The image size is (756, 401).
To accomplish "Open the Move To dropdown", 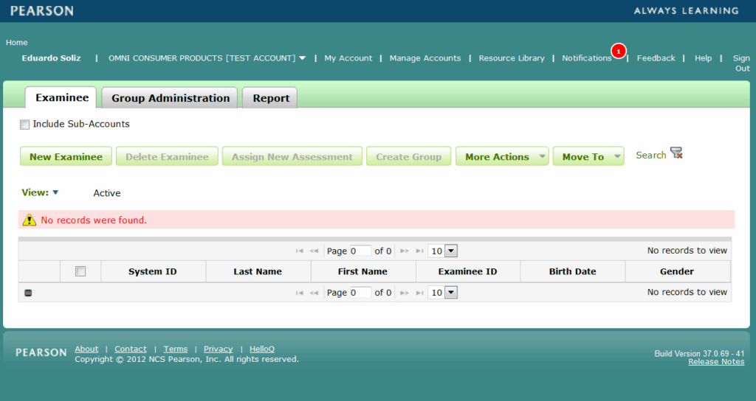I will click(x=588, y=156).
